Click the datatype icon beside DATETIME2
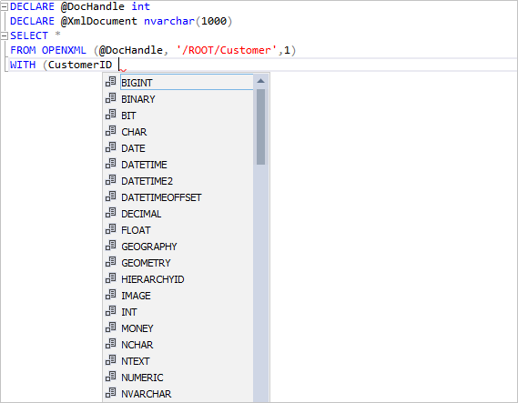The width and height of the screenshot is (518, 403). click(111, 180)
